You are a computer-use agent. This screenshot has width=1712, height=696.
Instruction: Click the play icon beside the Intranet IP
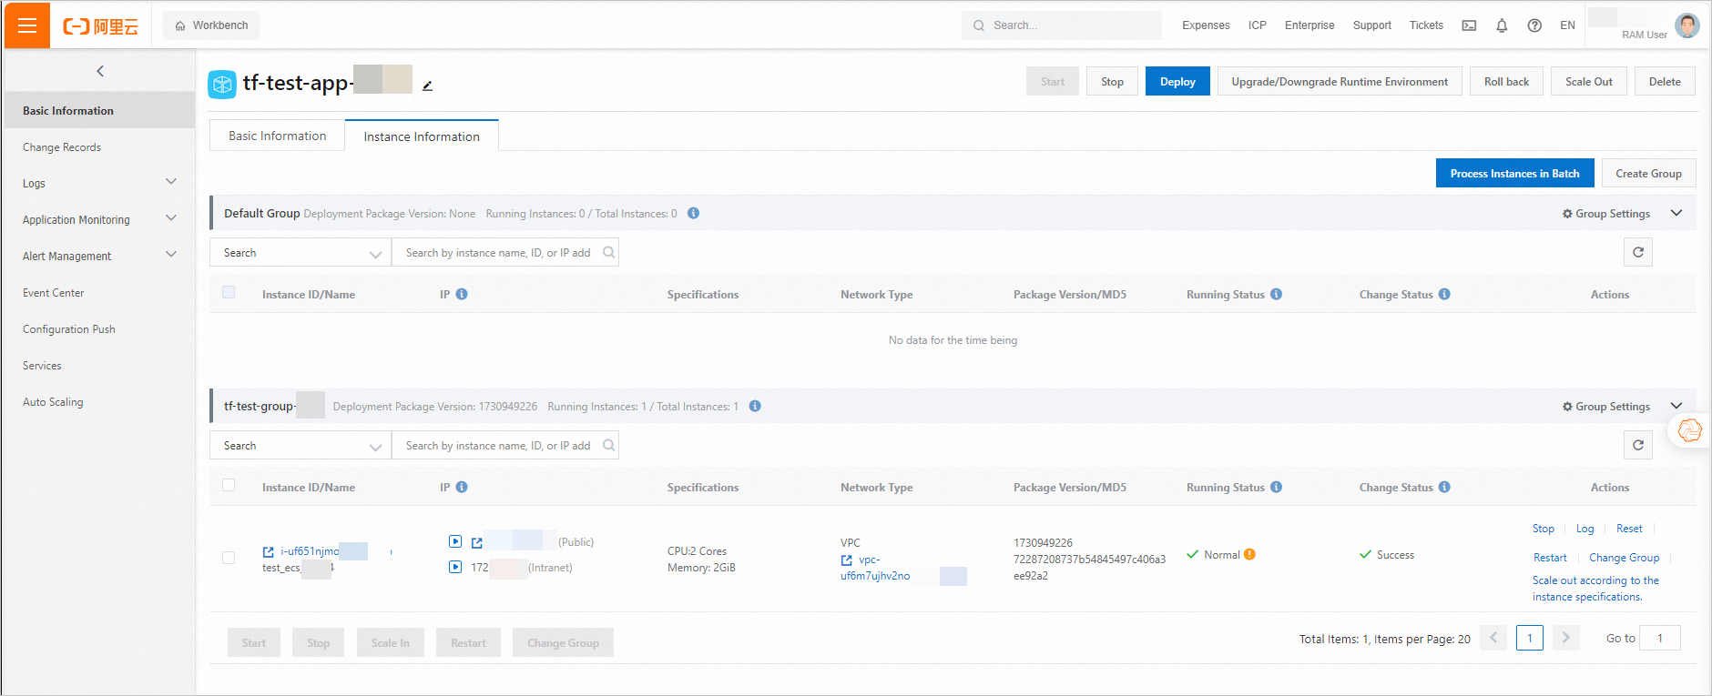[x=455, y=567]
